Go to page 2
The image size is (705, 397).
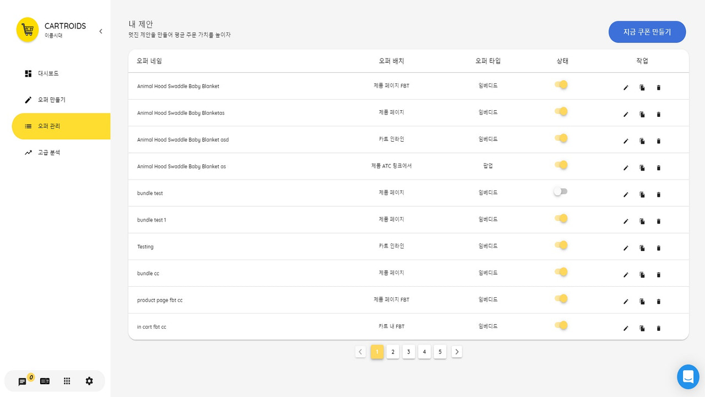393,352
